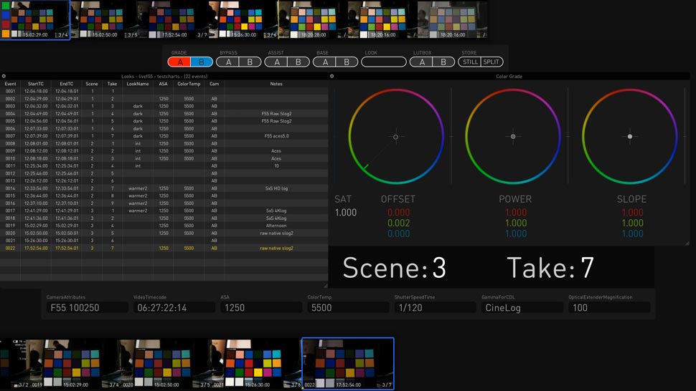Open the empty LOOK selector
Screen dimensions: 696x391
(383, 62)
